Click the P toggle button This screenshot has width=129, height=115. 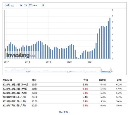point(43,5)
